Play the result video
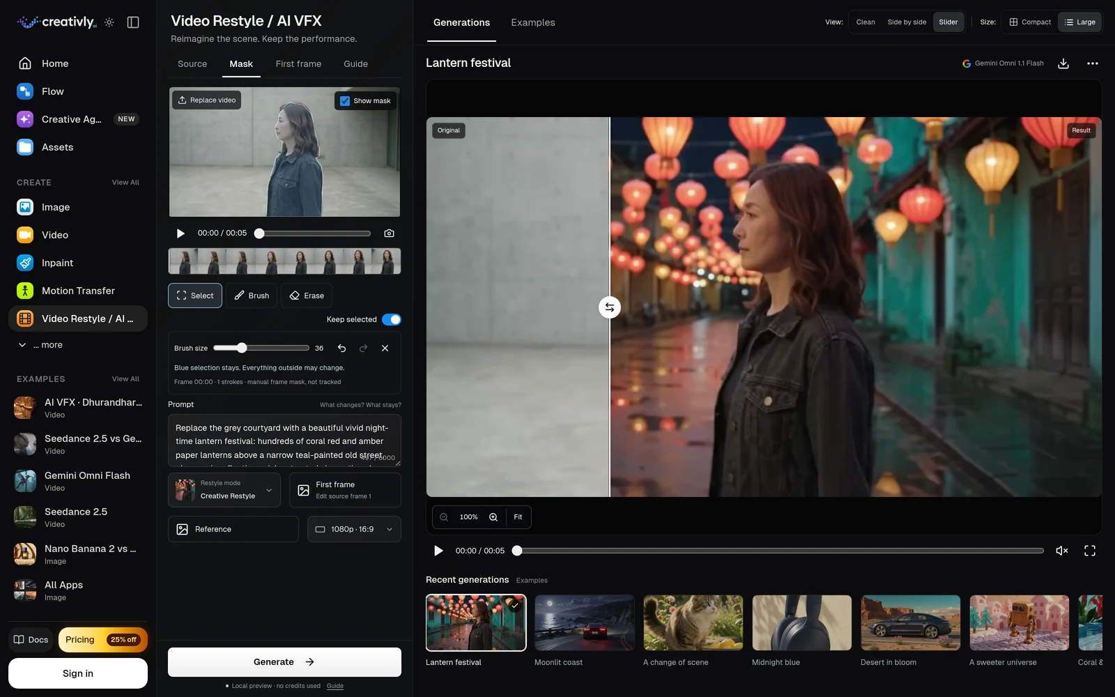 438,551
